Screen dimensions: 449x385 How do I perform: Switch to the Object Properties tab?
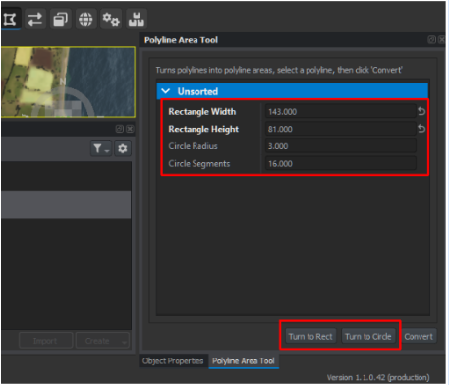(x=173, y=361)
